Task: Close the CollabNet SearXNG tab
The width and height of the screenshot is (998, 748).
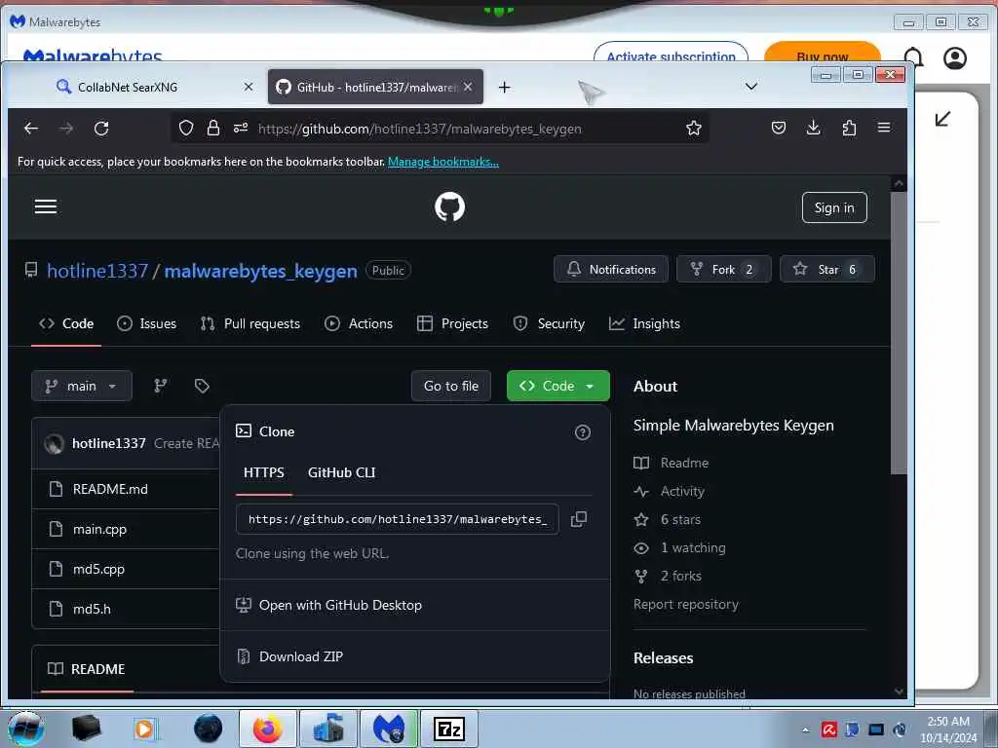Action: click(x=249, y=87)
